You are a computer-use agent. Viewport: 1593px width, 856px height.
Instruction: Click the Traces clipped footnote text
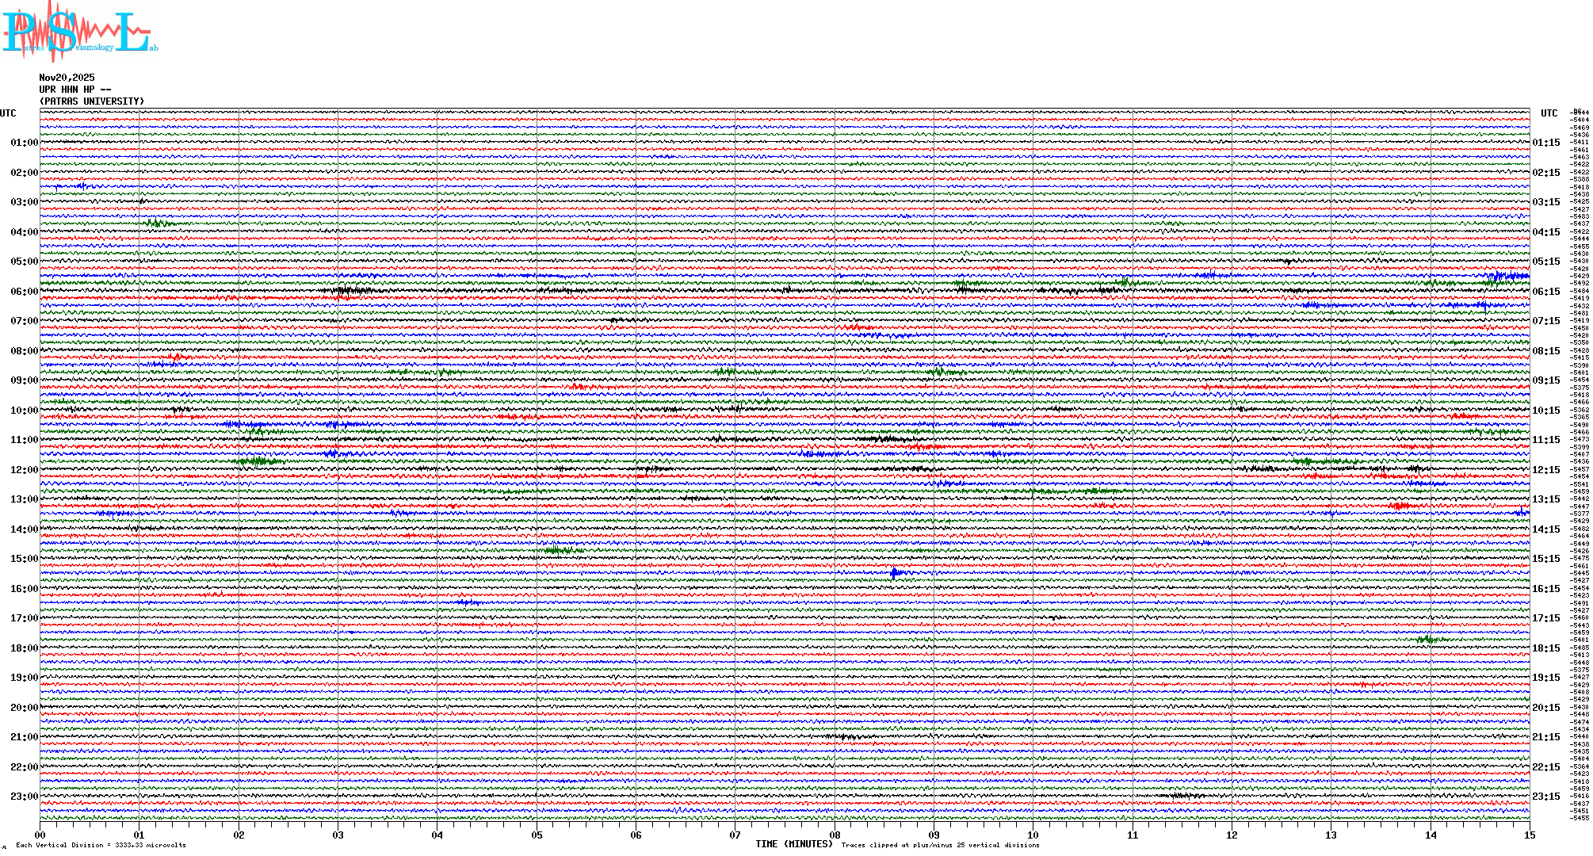[940, 845]
